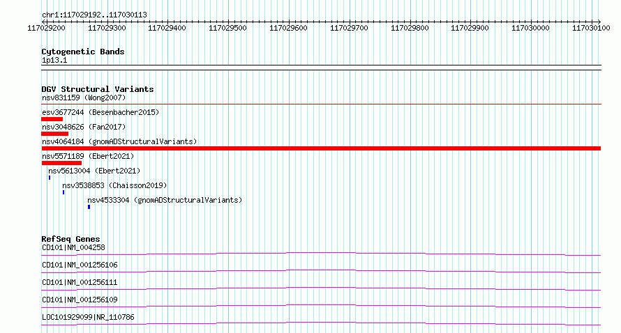This screenshot has height=333, width=621.
Task: Click ruler position 117029200
Action: tap(46, 28)
